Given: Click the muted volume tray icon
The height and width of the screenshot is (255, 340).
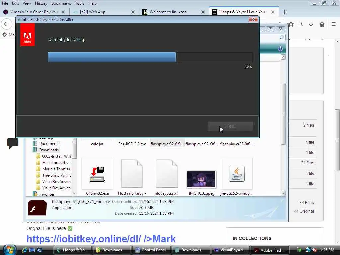Looking at the screenshot, I should tap(315, 250).
